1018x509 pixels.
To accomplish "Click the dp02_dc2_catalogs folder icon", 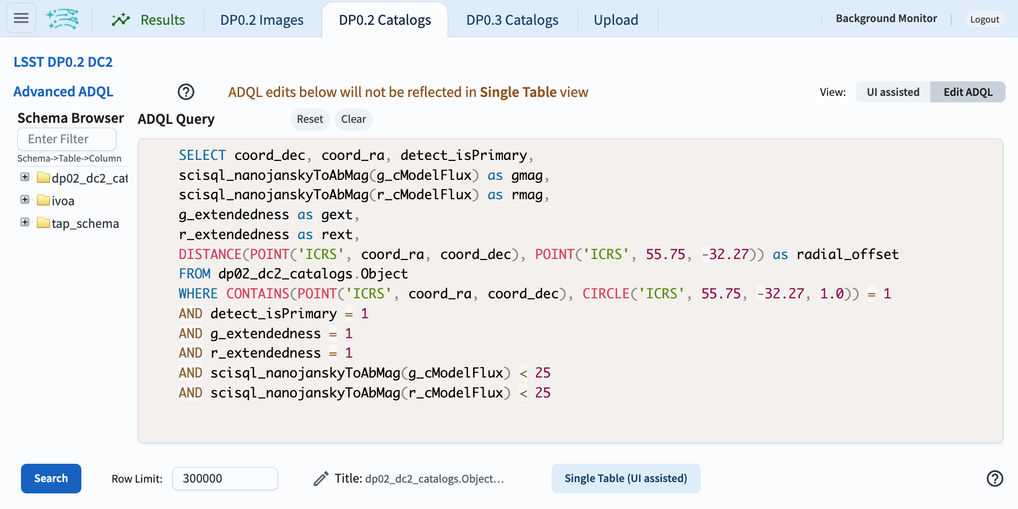I will [x=43, y=177].
